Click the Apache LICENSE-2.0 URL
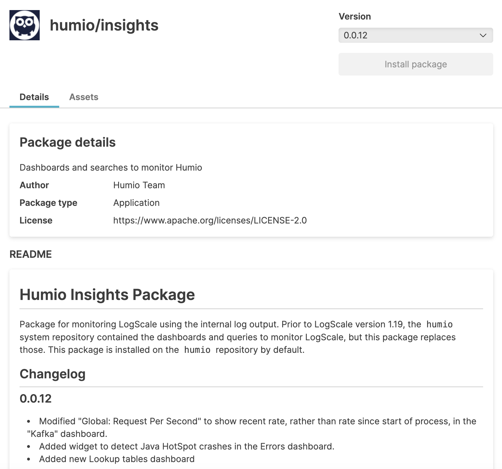This screenshot has height=469, width=502. pos(210,220)
